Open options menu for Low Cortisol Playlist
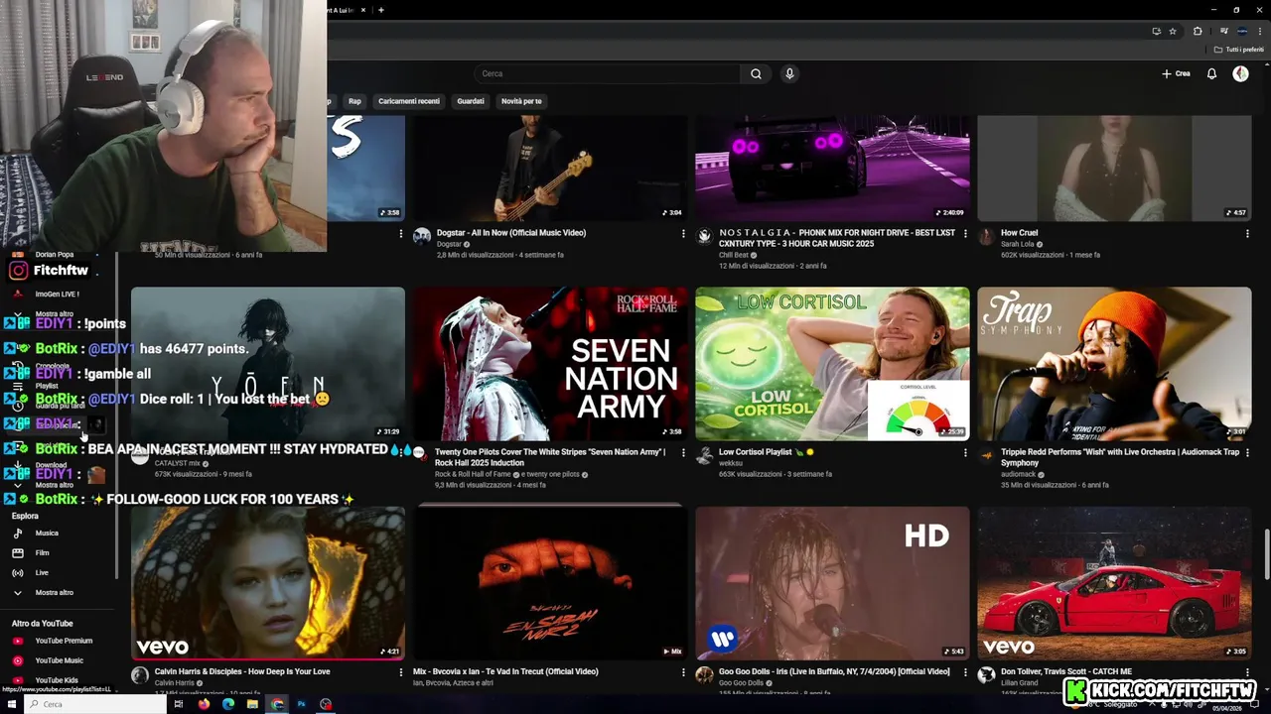The height and width of the screenshot is (714, 1271). (x=965, y=453)
